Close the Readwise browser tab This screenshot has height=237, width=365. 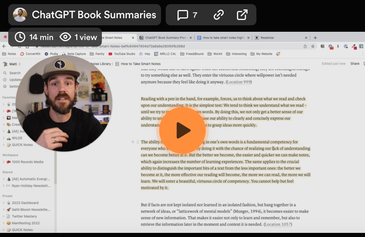tap(306, 38)
